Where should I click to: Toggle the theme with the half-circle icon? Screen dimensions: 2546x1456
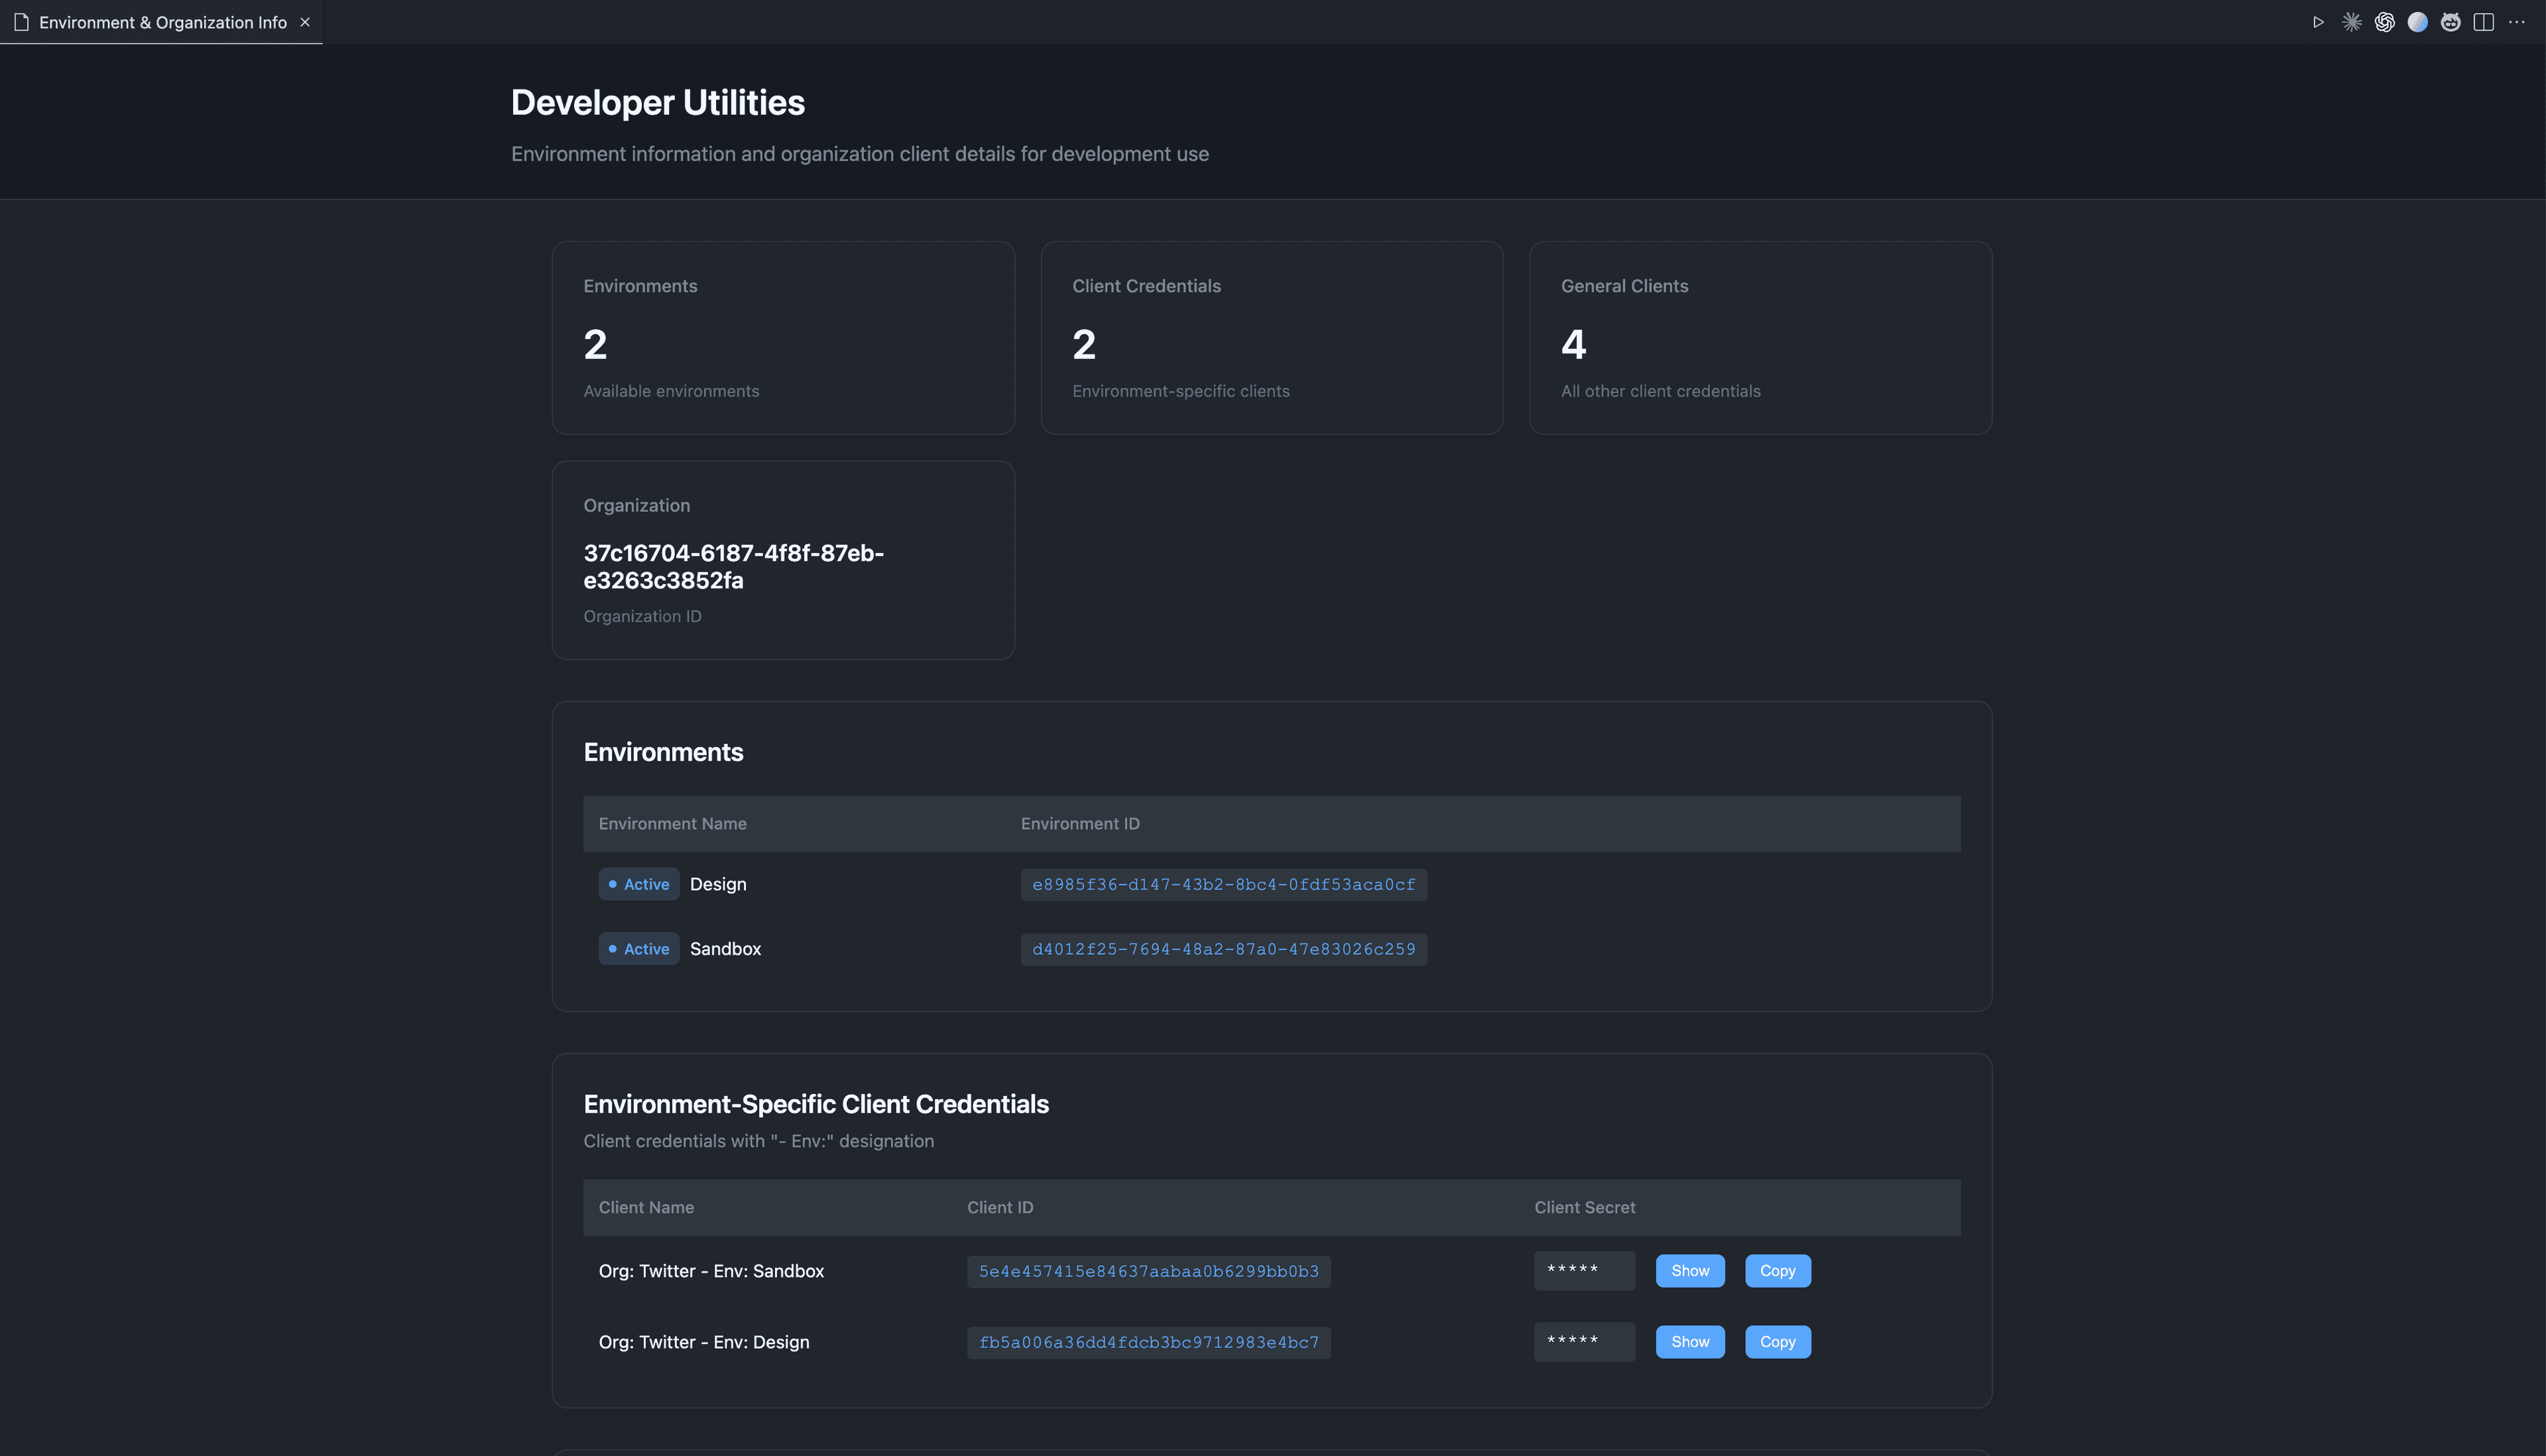click(x=2418, y=21)
